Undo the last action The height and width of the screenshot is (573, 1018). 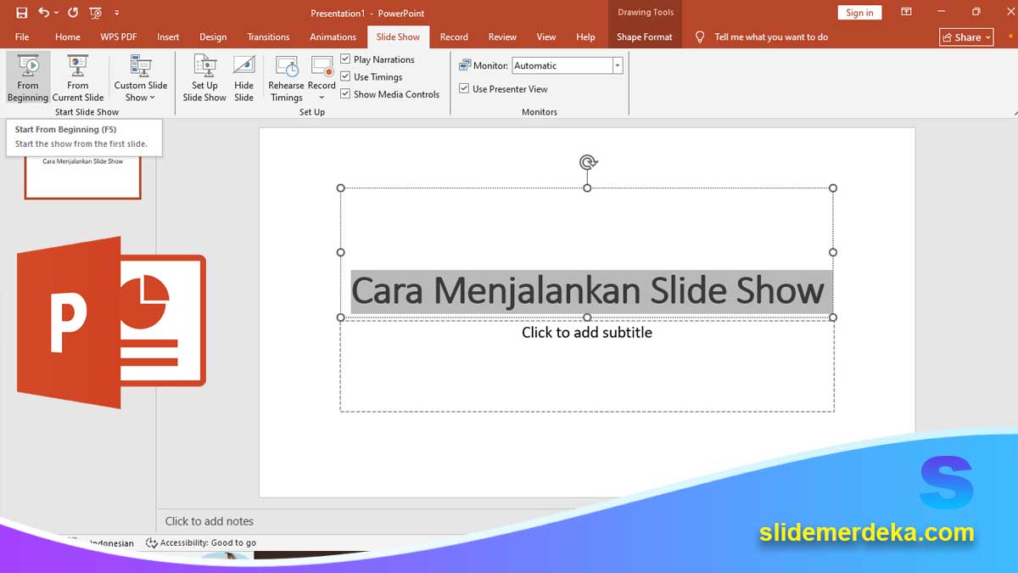43,13
